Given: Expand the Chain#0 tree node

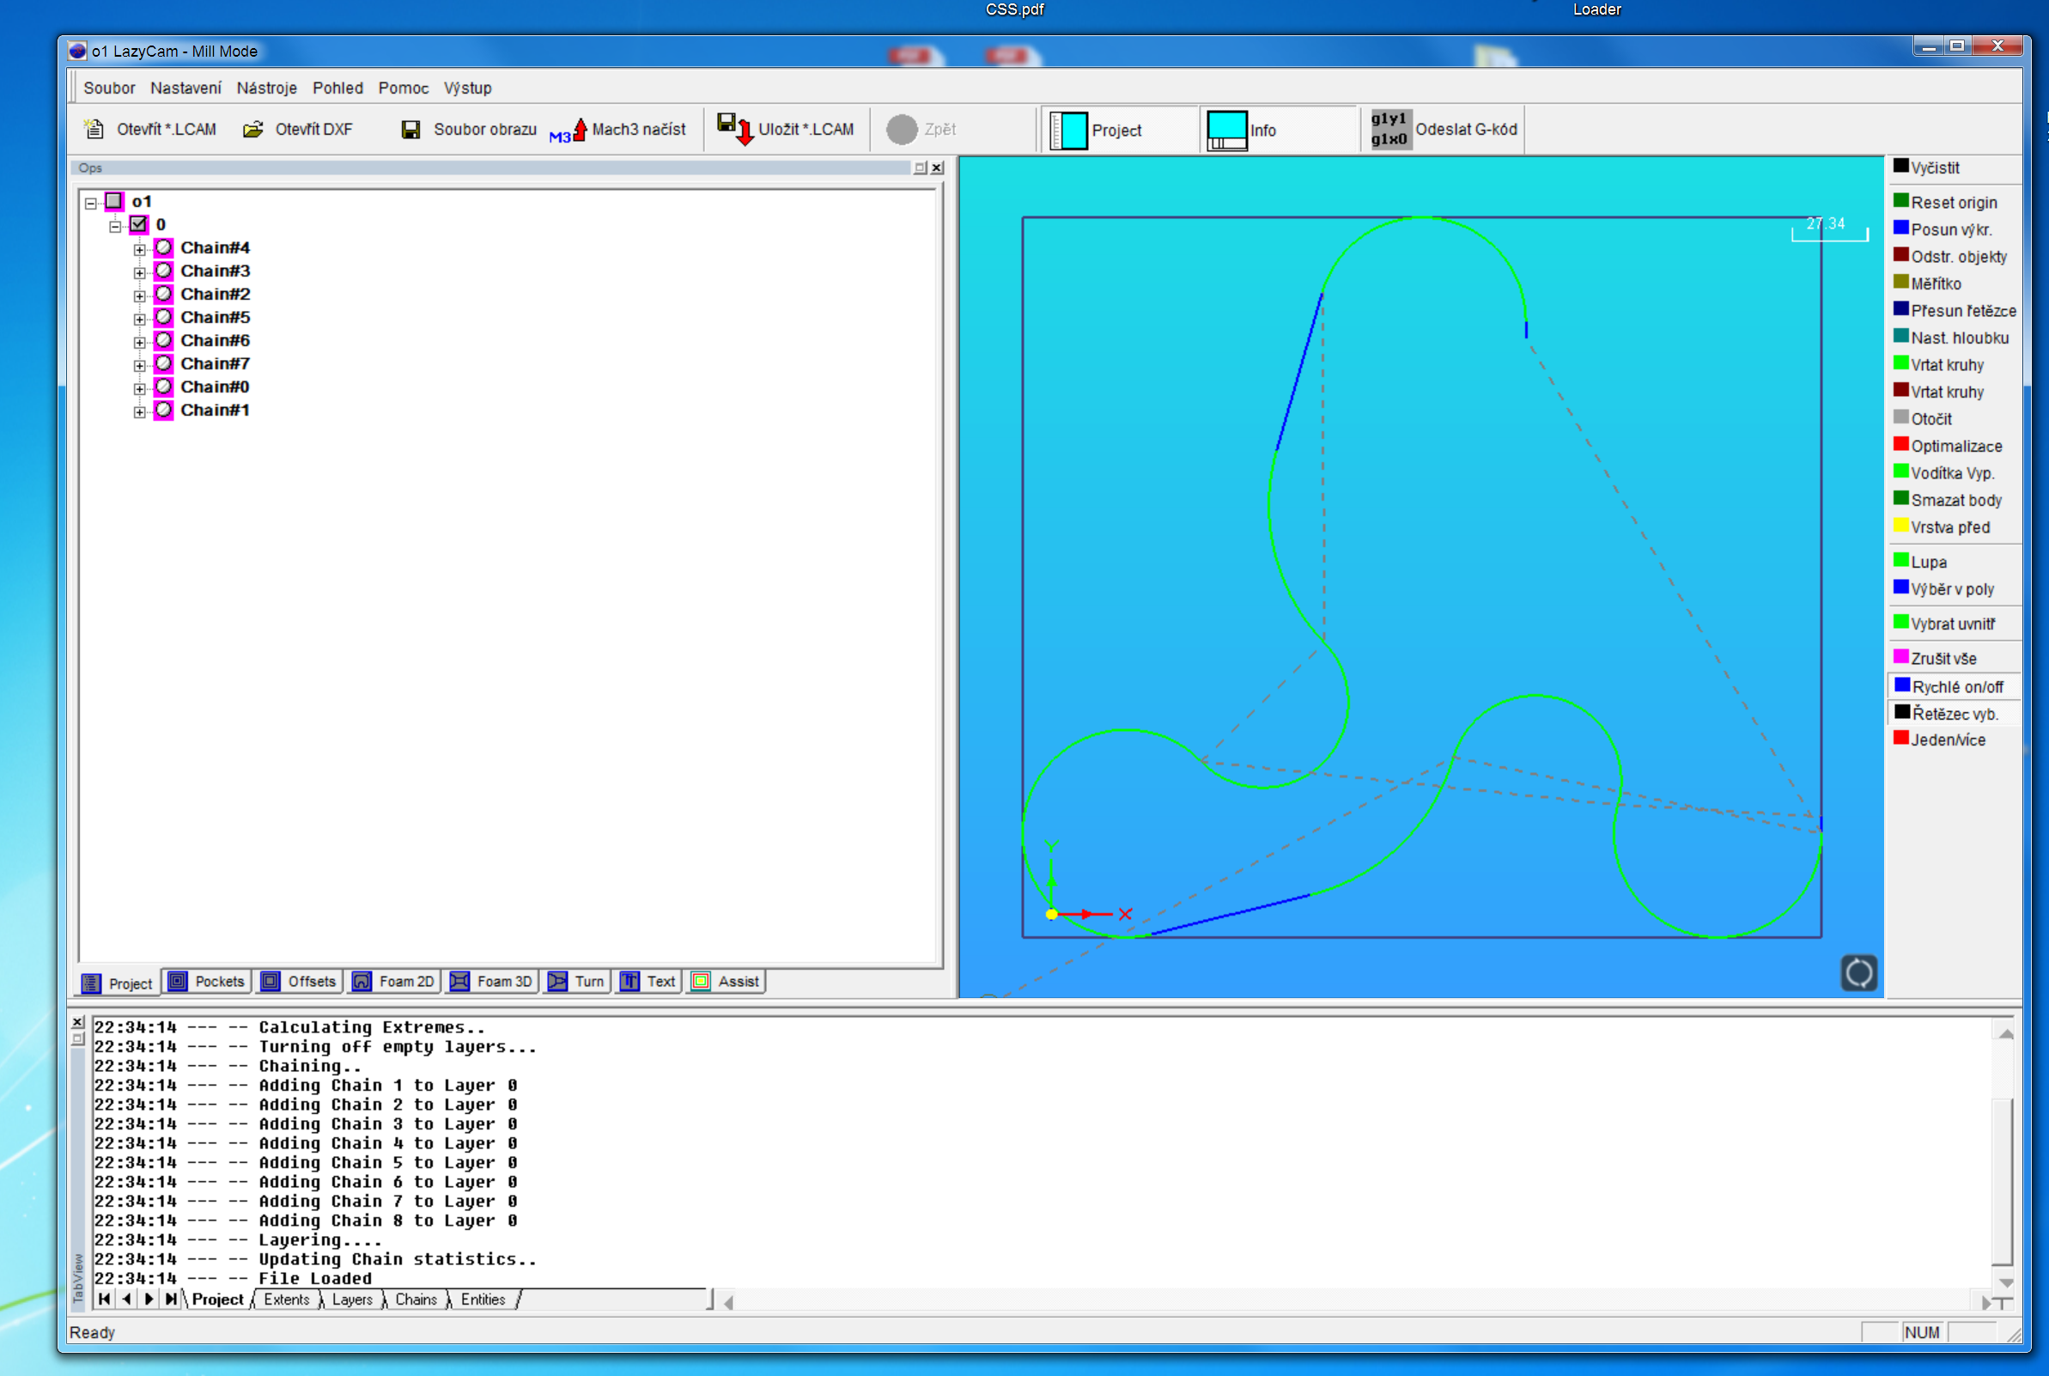Looking at the screenshot, I should pyautogui.click(x=139, y=388).
